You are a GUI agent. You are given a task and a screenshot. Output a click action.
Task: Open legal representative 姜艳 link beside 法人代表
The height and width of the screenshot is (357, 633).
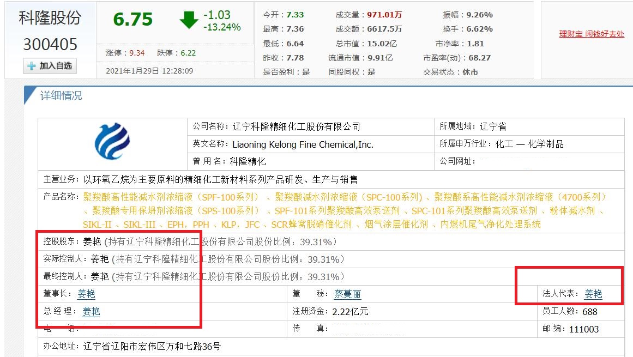point(593,294)
